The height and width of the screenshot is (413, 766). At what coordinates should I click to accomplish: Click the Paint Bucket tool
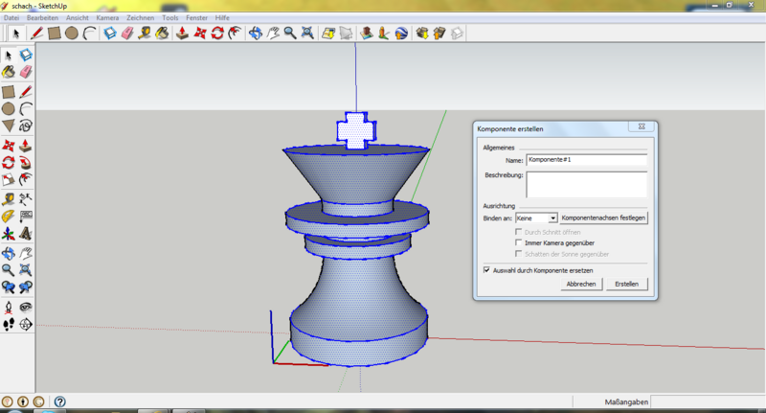pos(162,34)
